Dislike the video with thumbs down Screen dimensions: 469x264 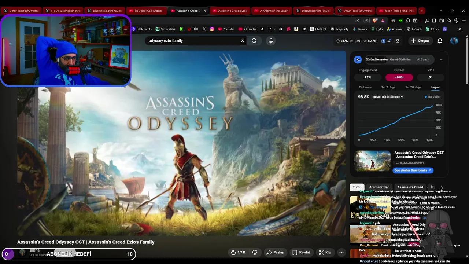coord(255,252)
